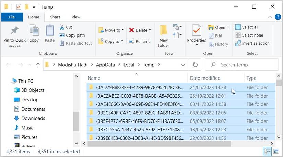
Task: Select folder {0B7CD55A-1447-4525-8F92-E1E7F1508...
Action: coord(181,130)
